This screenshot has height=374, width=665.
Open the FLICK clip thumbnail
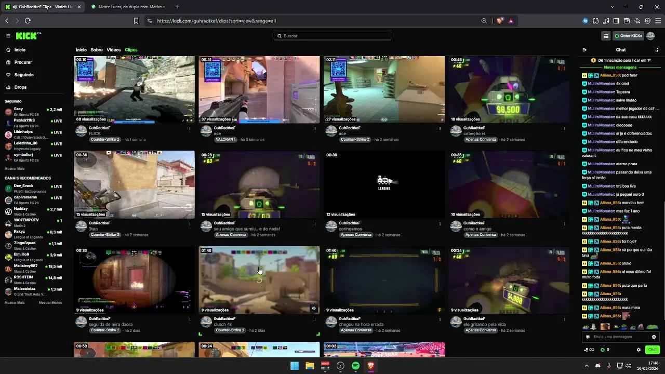(134, 89)
